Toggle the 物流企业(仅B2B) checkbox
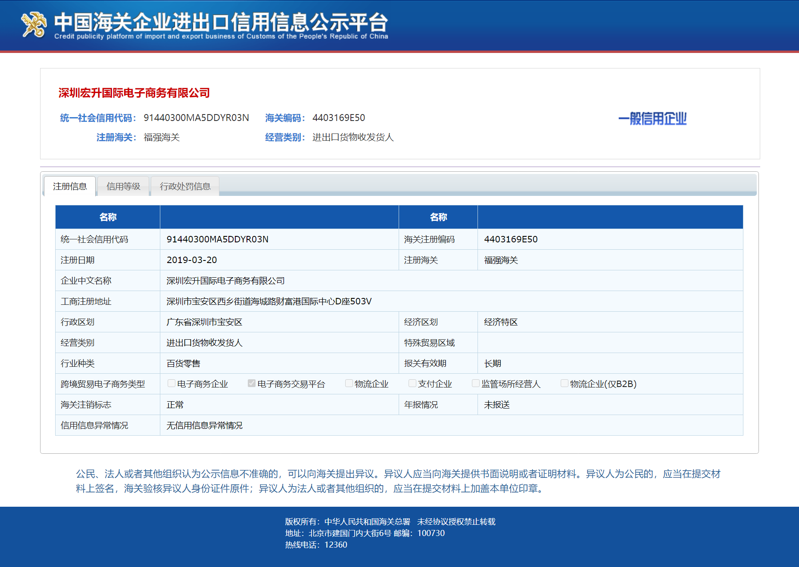 click(565, 383)
